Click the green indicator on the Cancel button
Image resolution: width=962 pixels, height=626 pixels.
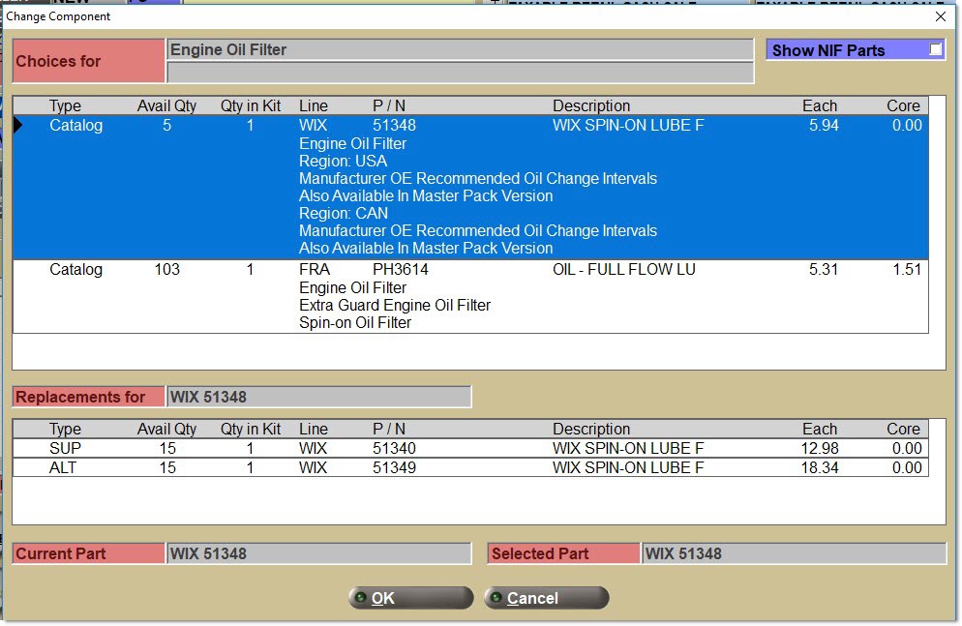pos(496,598)
